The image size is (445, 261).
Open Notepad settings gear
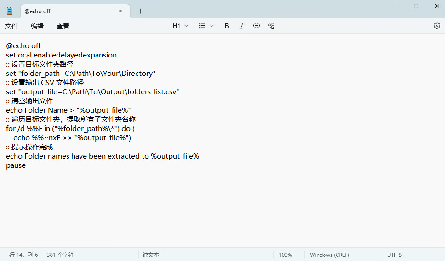(x=437, y=26)
